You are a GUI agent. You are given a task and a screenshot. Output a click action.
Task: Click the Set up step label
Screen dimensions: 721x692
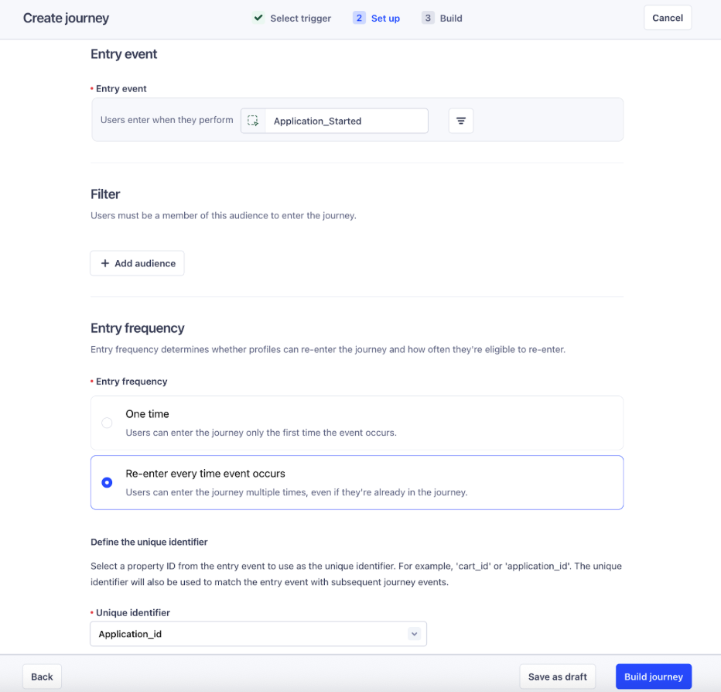tap(385, 18)
